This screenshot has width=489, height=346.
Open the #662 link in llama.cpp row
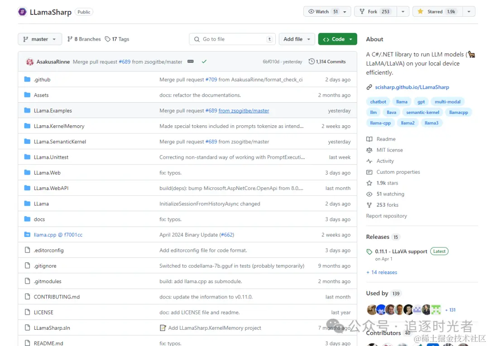point(227,235)
